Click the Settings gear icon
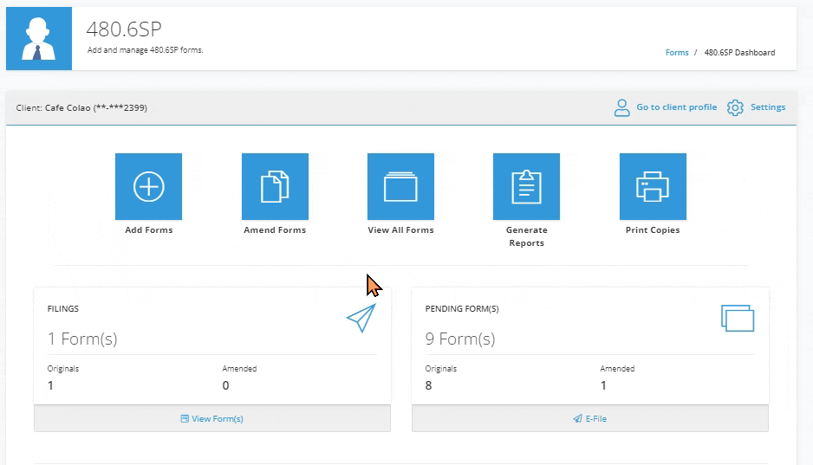Image resolution: width=813 pixels, height=465 pixels. tap(735, 107)
